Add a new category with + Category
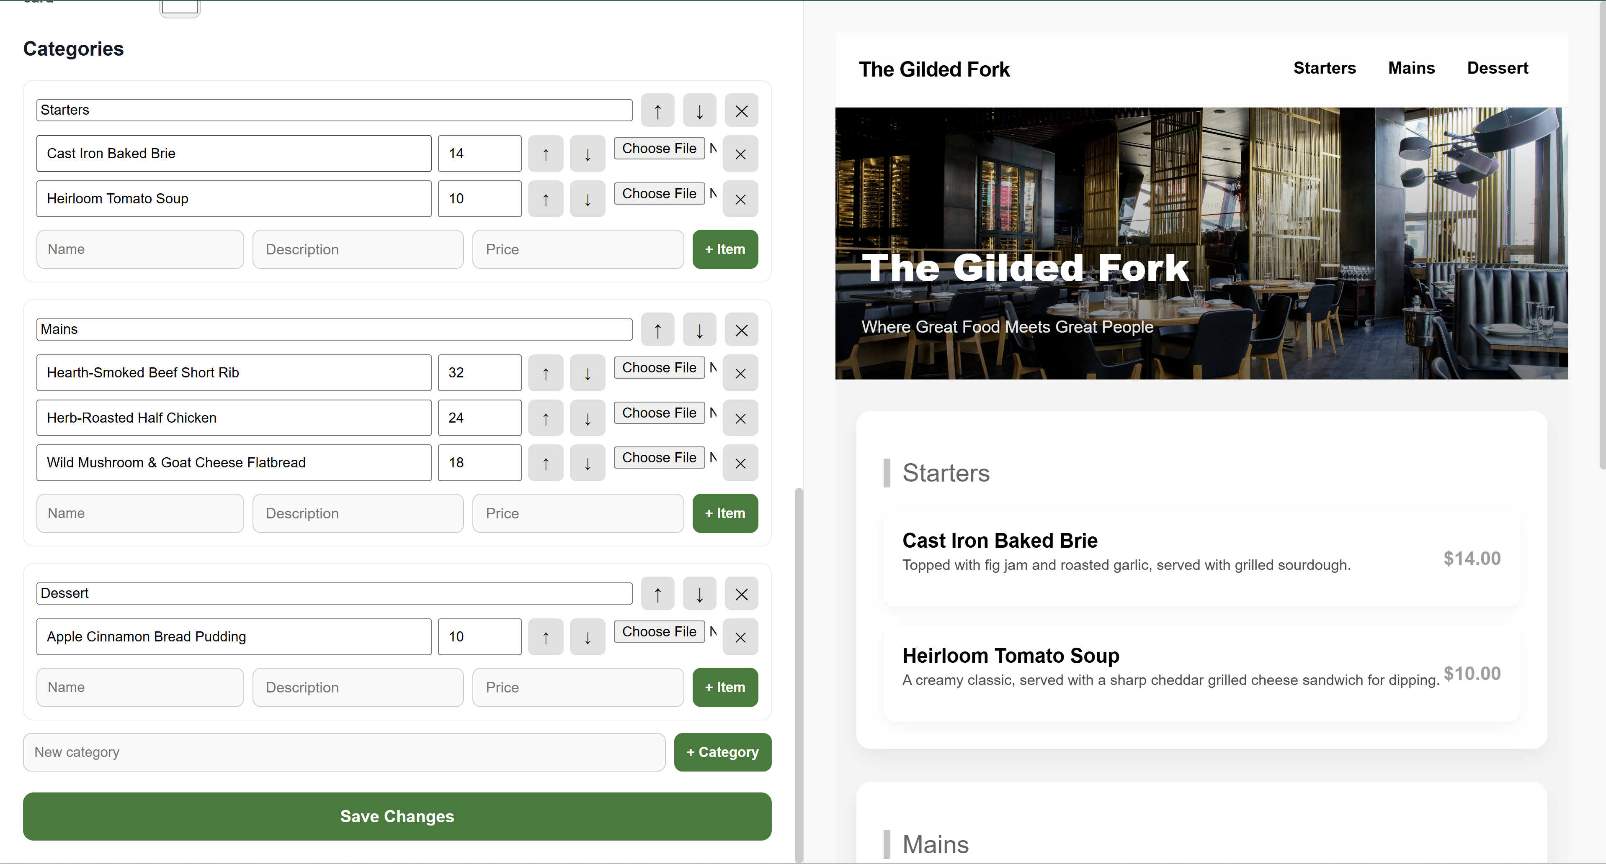Image resolution: width=1606 pixels, height=864 pixels. pos(722,752)
